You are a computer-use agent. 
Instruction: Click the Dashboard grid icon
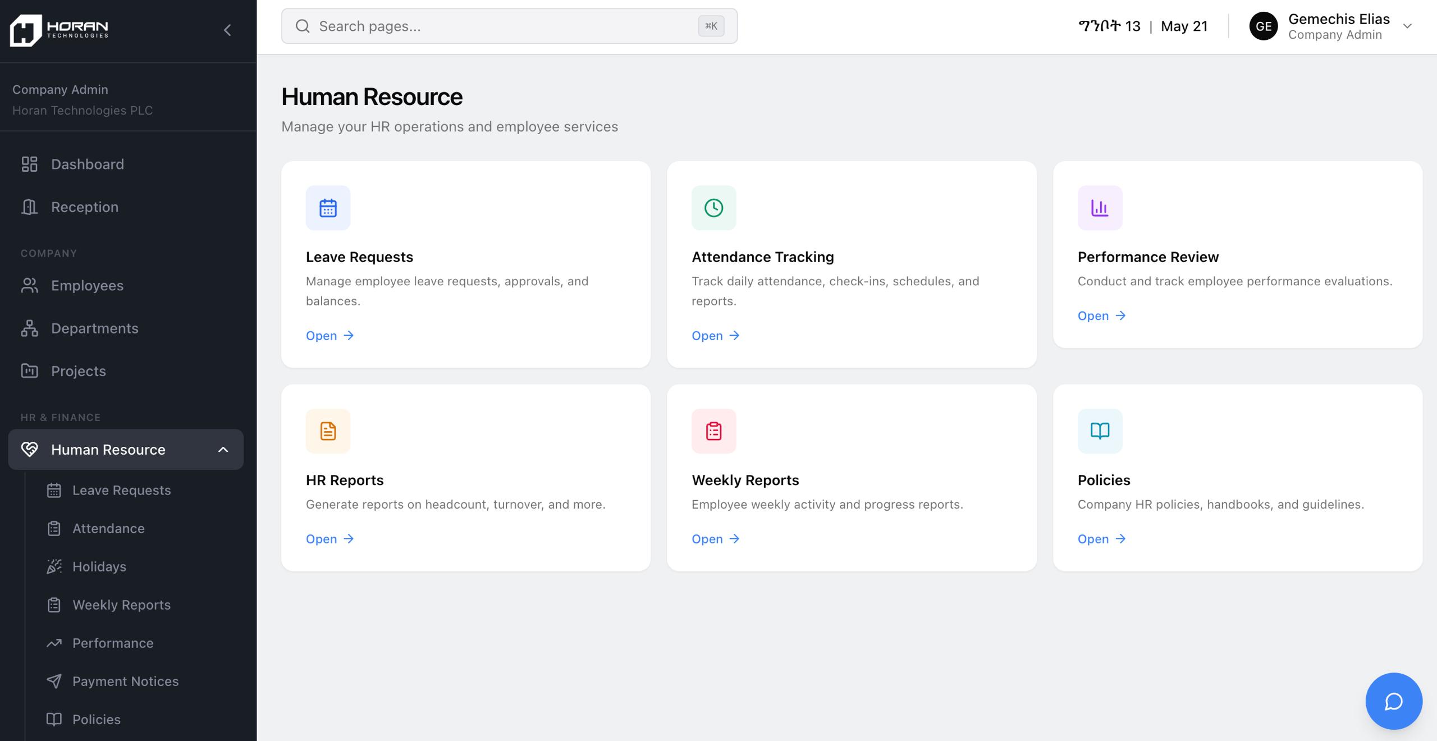pos(29,164)
